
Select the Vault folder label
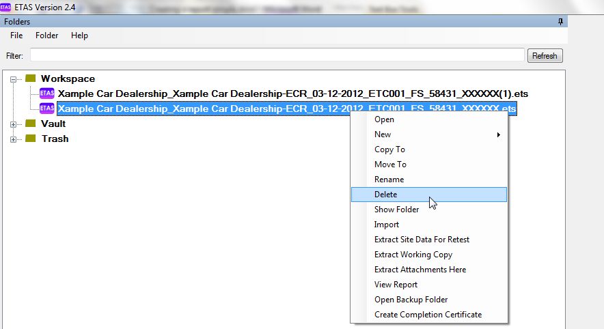click(53, 124)
